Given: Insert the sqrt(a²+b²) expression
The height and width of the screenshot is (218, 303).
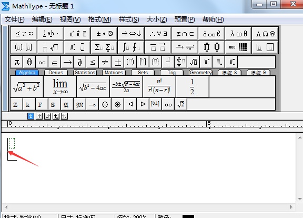Looking at the screenshot, I should tap(27, 87).
